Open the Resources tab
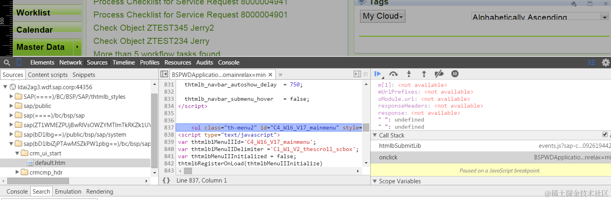This screenshot has width=611, height=200. point(178,63)
